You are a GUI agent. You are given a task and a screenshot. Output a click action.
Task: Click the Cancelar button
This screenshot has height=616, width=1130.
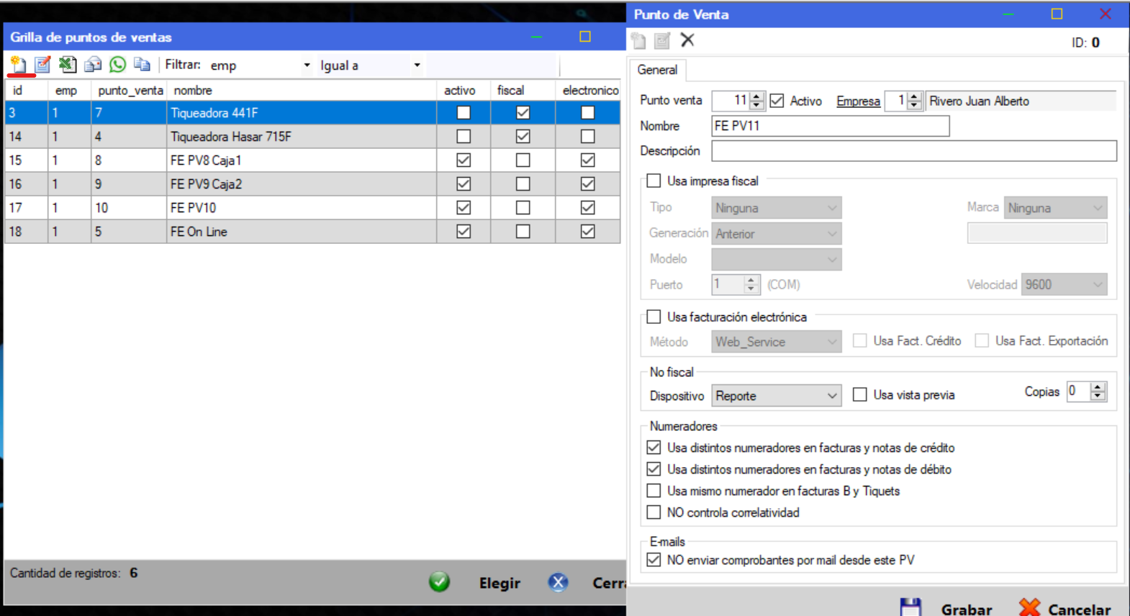click(1066, 608)
